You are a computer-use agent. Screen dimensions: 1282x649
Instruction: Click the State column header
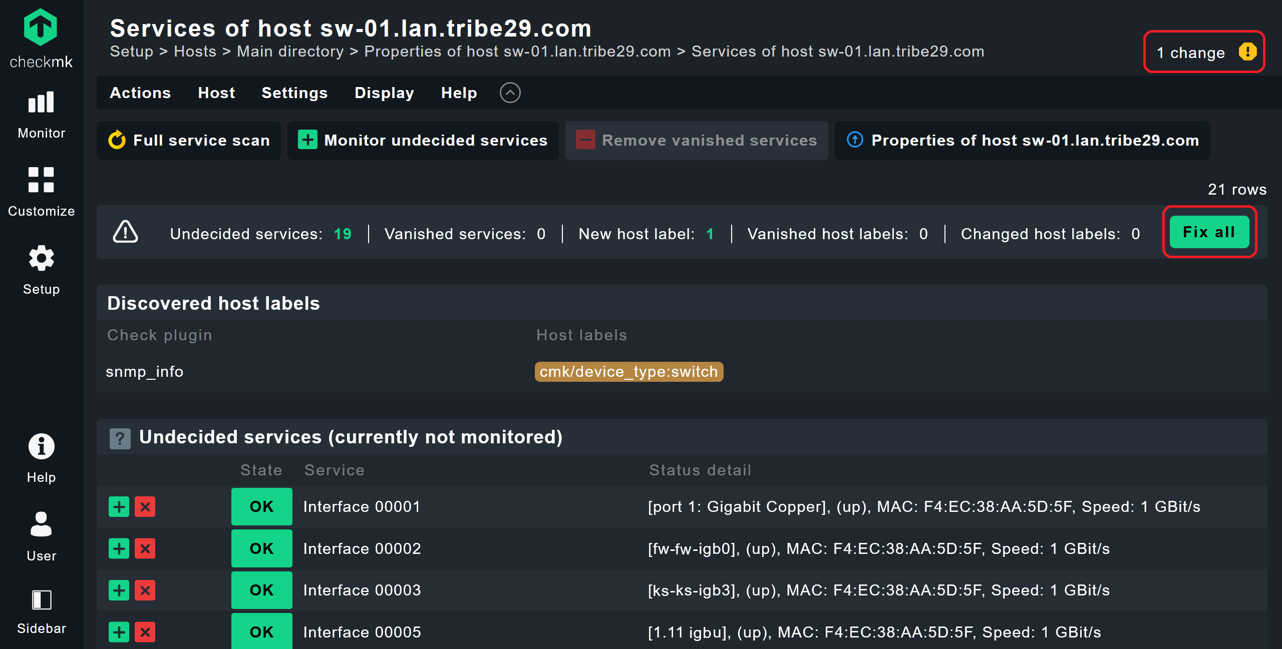(261, 470)
